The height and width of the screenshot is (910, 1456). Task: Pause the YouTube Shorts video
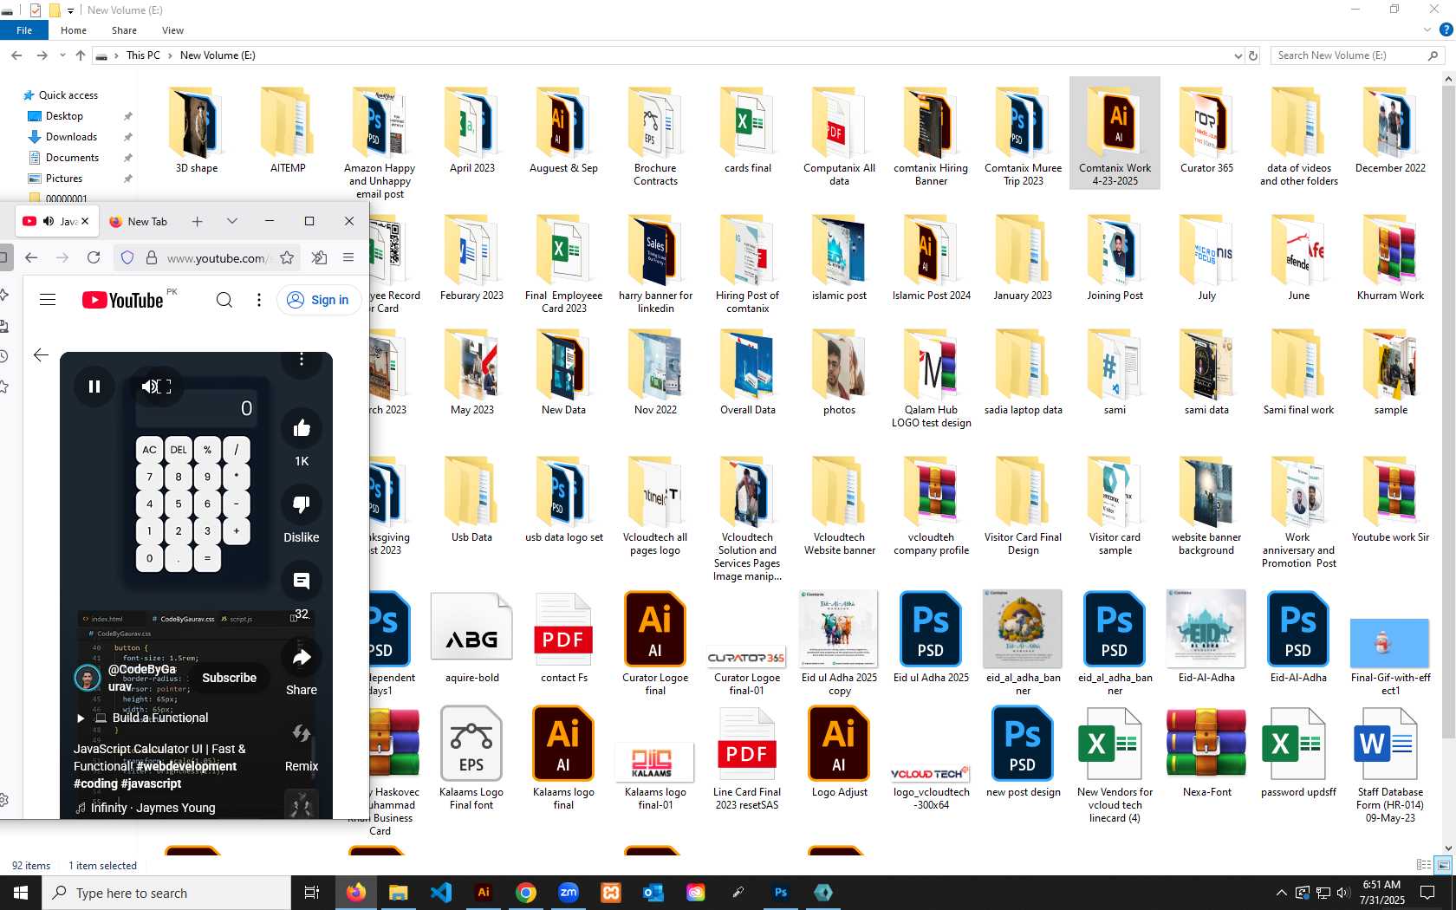coord(94,387)
